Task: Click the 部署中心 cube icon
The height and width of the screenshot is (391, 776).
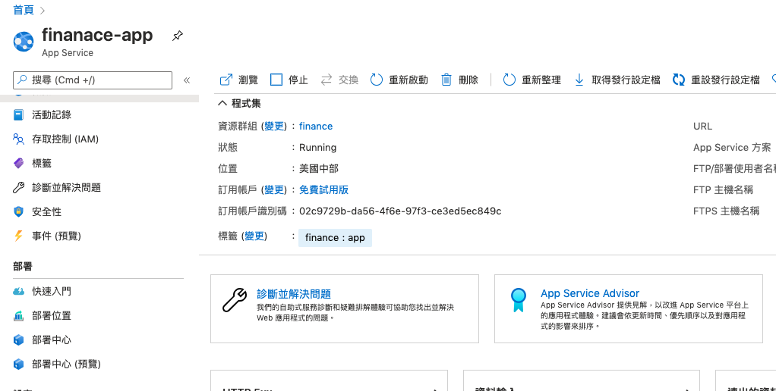Action: coord(18,339)
